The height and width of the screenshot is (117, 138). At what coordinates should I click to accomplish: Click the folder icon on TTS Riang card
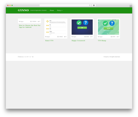pos(99,37)
